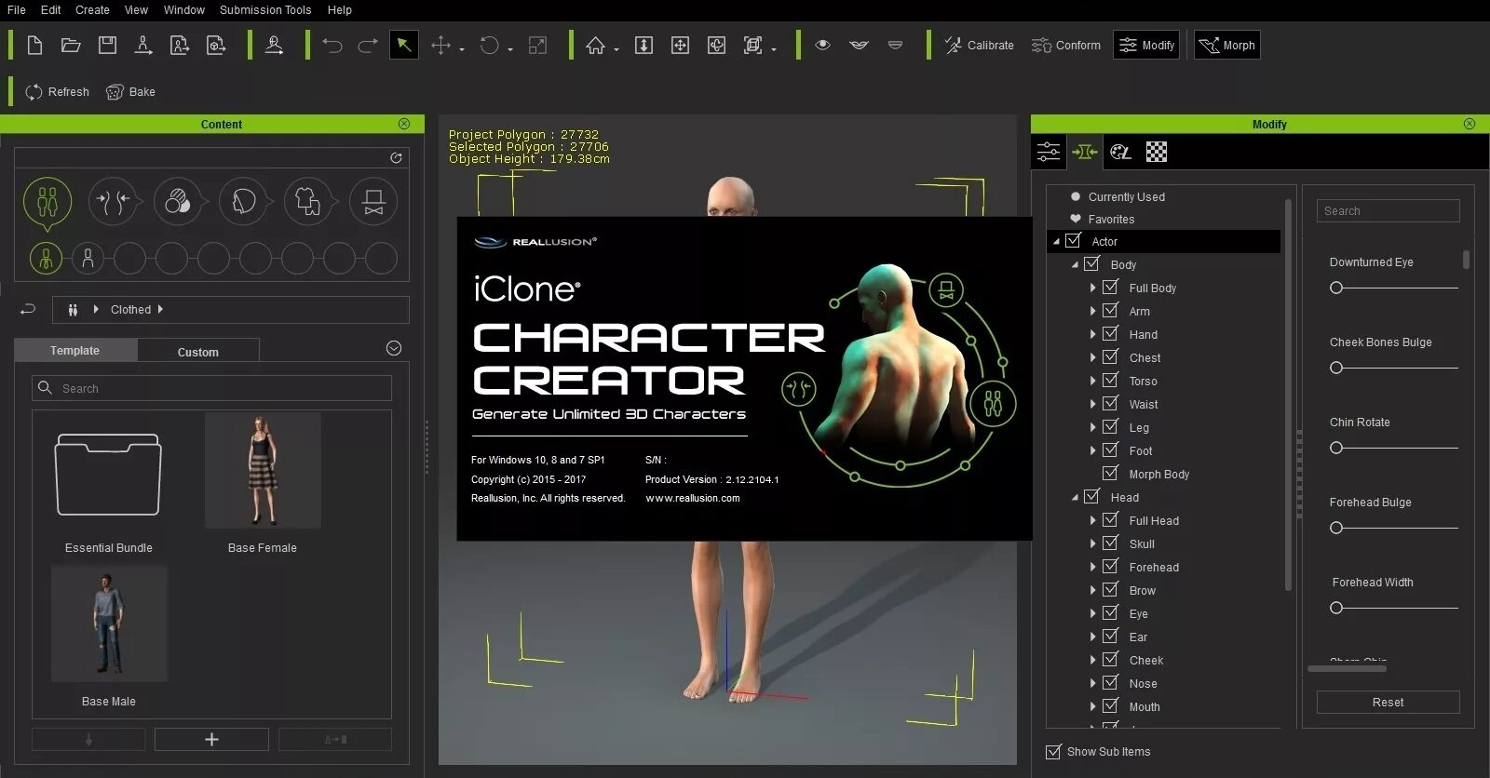1490x778 pixels.
Task: Open the checkerboard texture tab icon
Action: (x=1157, y=152)
